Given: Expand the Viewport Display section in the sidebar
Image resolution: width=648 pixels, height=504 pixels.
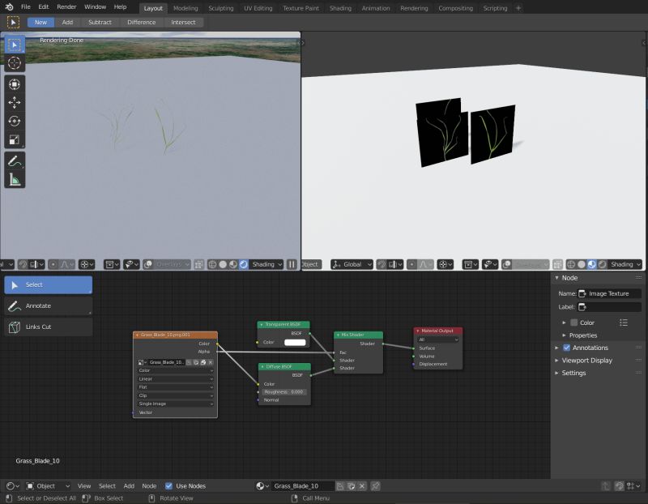Looking at the screenshot, I should tap(587, 361).
